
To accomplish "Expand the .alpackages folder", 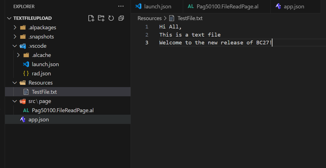I will click(x=15, y=28).
